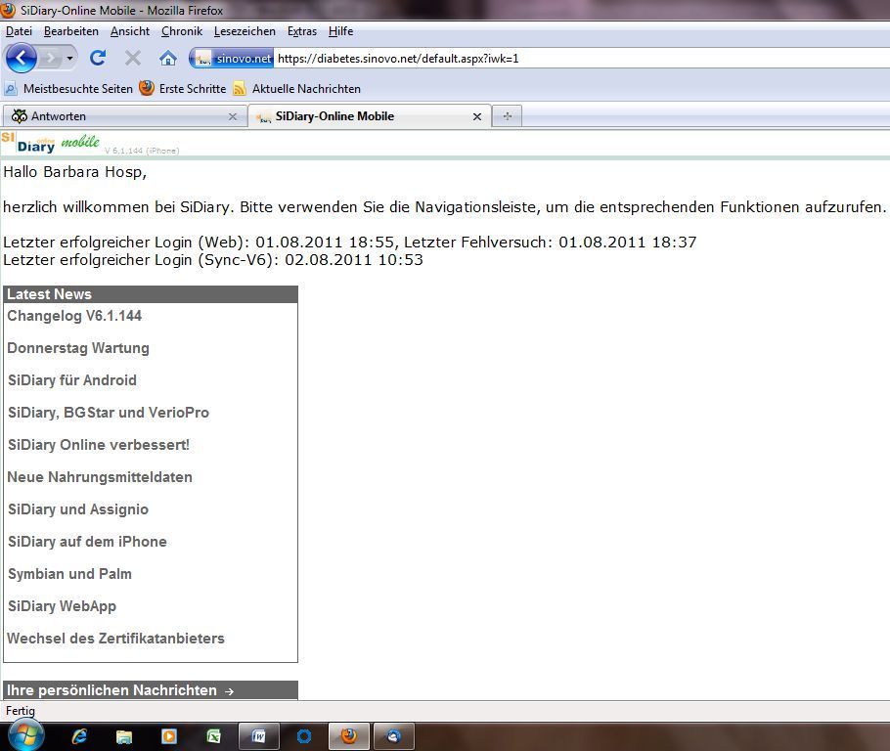Open the SiDiary Online verbessert! link
890x751 pixels.
(x=99, y=445)
